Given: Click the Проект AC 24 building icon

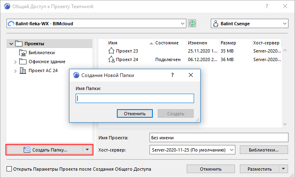Looking at the screenshot, I should point(23,70).
